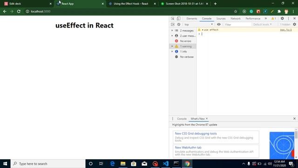Screen dimensions: 298x168
Task: Open Chrome's three-dot menu
Action: point(293,11)
